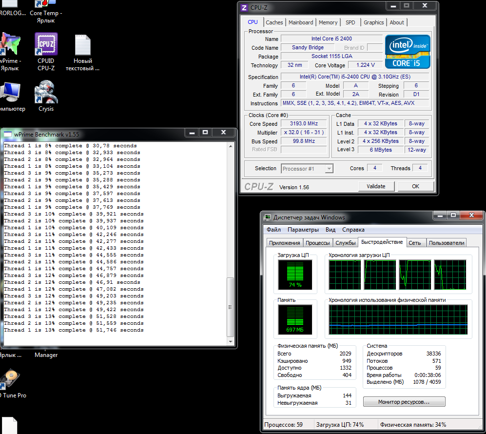
Task: Expand the Processor #1 selection dropdown
Action: (x=307, y=169)
